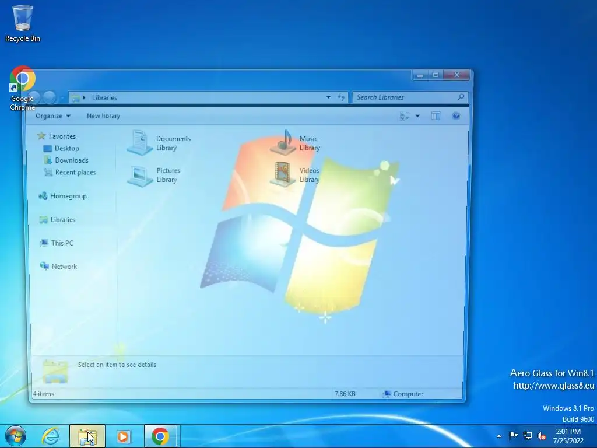597x448 pixels.
Task: Click the search magnifier icon
Action: [x=461, y=97]
